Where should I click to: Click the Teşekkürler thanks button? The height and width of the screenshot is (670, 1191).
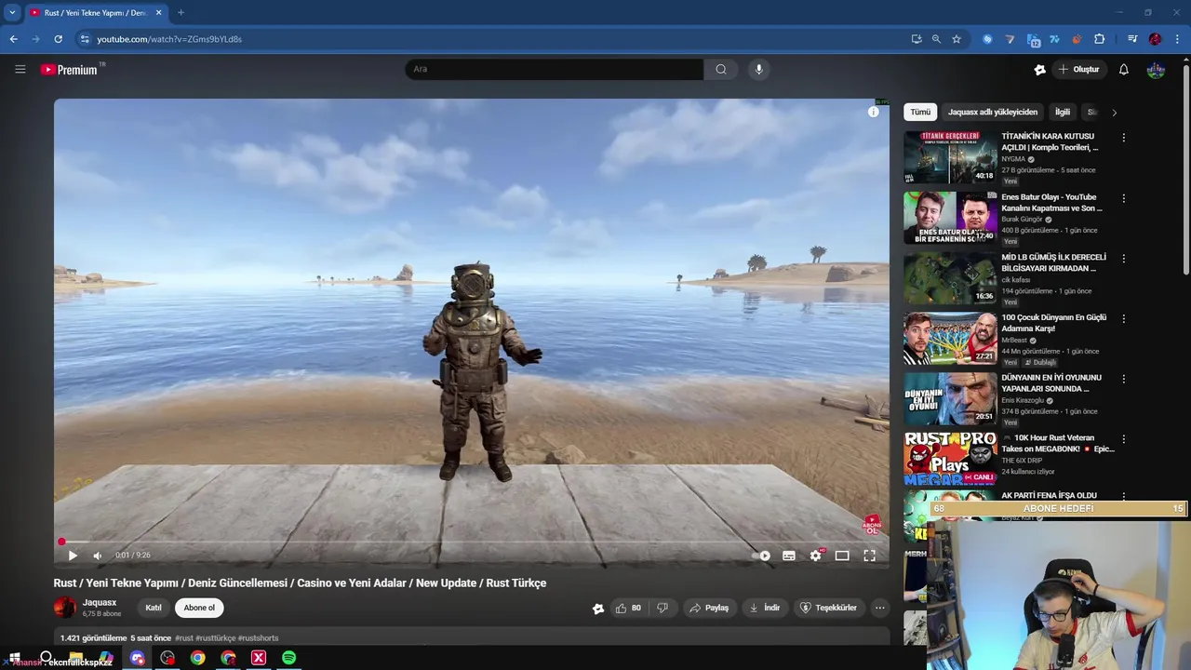tap(828, 608)
